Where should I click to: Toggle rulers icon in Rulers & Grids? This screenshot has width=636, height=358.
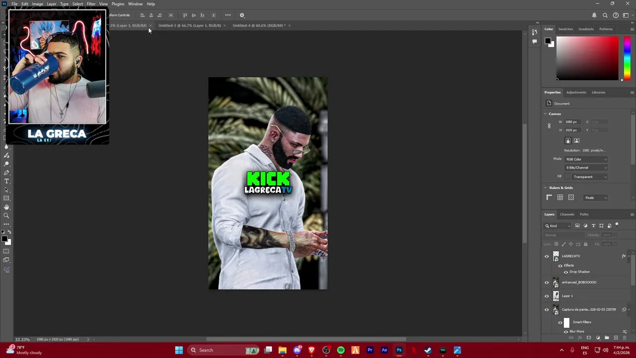coord(549,197)
